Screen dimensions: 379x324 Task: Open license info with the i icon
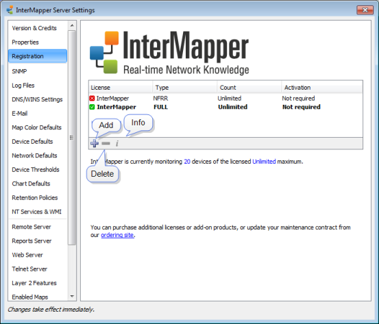(117, 144)
